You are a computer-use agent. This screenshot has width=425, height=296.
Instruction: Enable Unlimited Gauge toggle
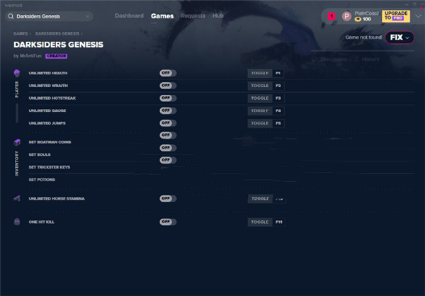tap(168, 110)
